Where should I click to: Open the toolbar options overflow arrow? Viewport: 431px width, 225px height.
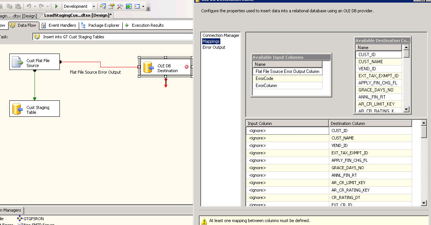(148, 8)
